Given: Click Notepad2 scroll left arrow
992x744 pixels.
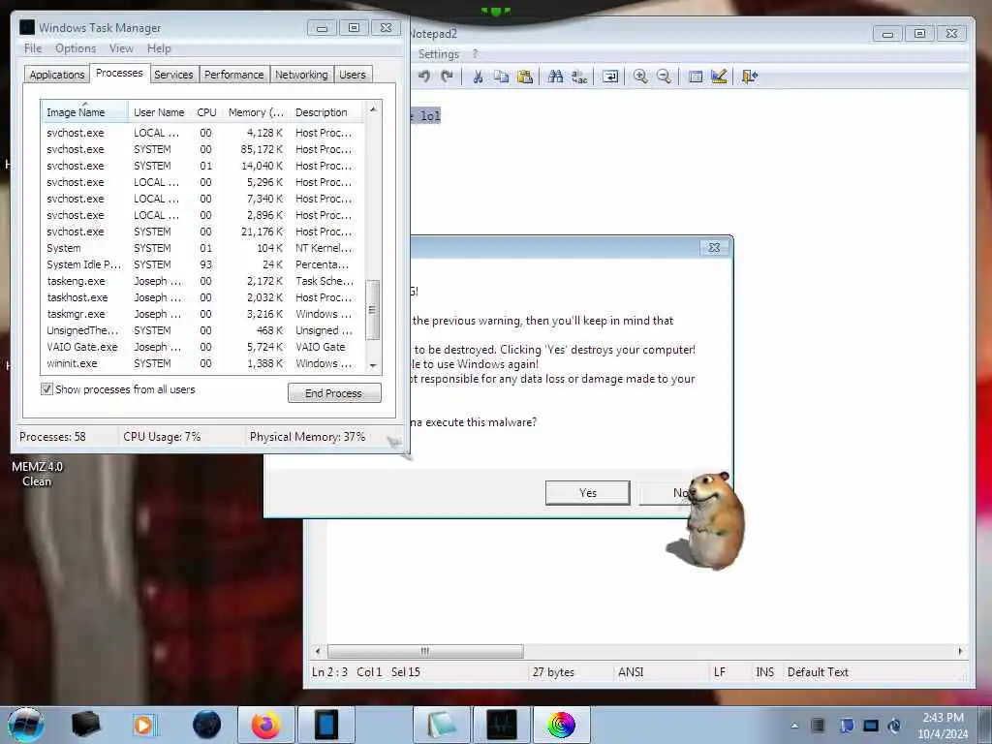Looking at the screenshot, I should pos(318,651).
